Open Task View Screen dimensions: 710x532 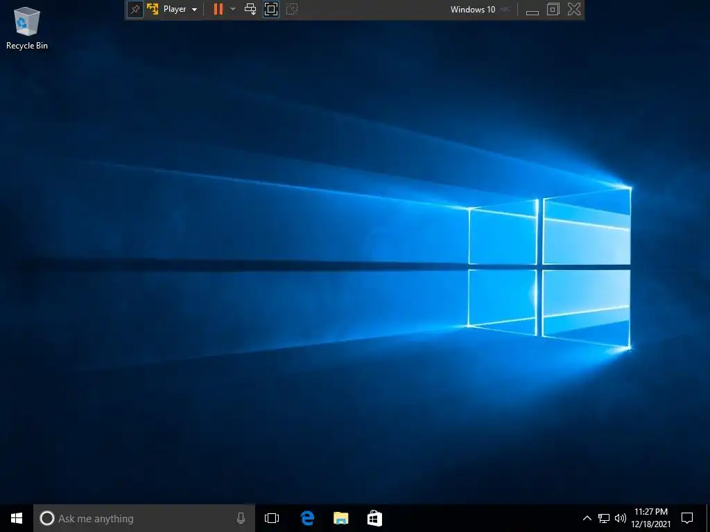coord(272,518)
